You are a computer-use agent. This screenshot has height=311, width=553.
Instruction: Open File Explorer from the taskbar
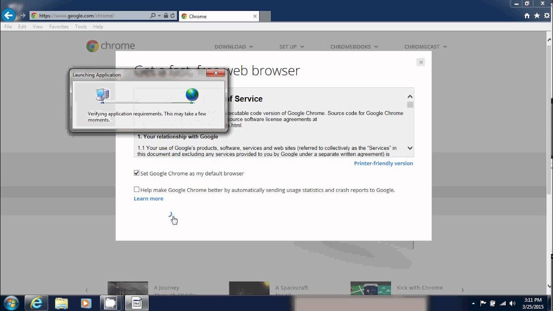(61, 303)
